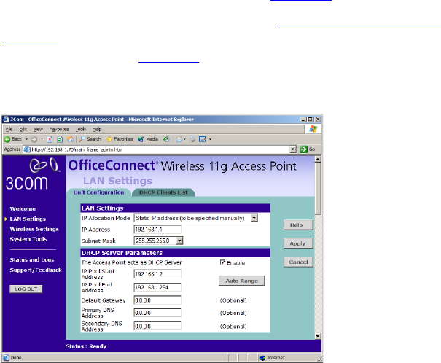Open the View menu
The width and height of the screenshot is (441, 363).
[x=38, y=129]
